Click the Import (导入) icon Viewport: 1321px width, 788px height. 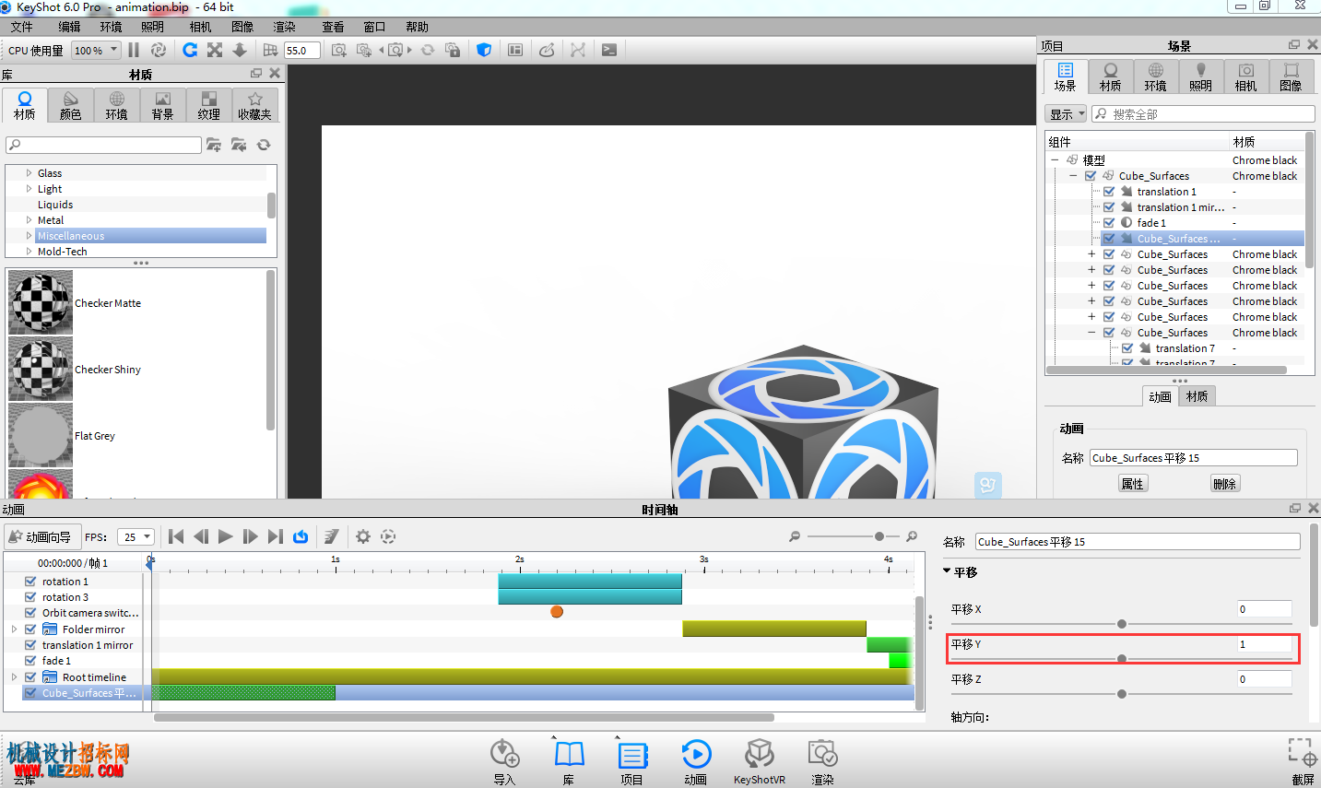tap(504, 754)
